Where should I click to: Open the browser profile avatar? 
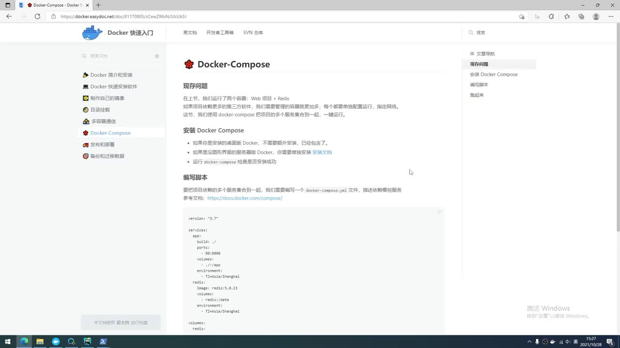(596, 16)
